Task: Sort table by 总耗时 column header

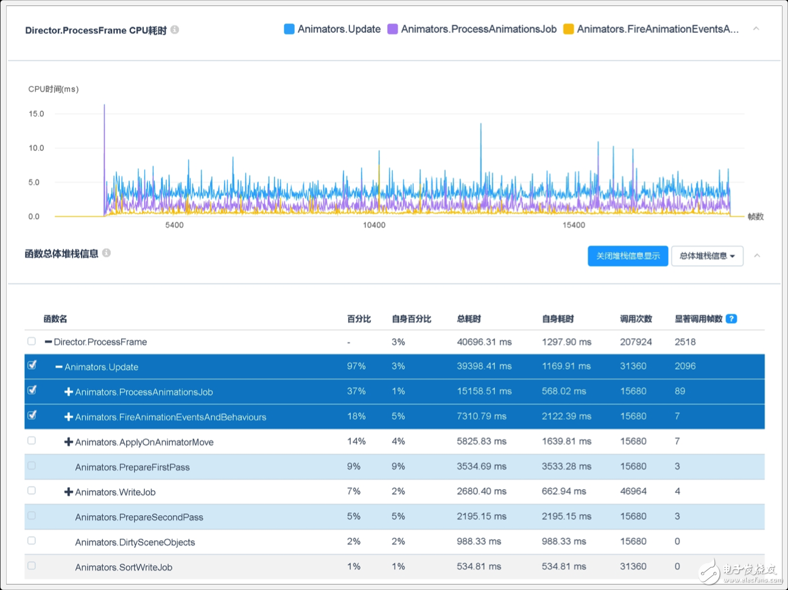Action: (x=468, y=319)
